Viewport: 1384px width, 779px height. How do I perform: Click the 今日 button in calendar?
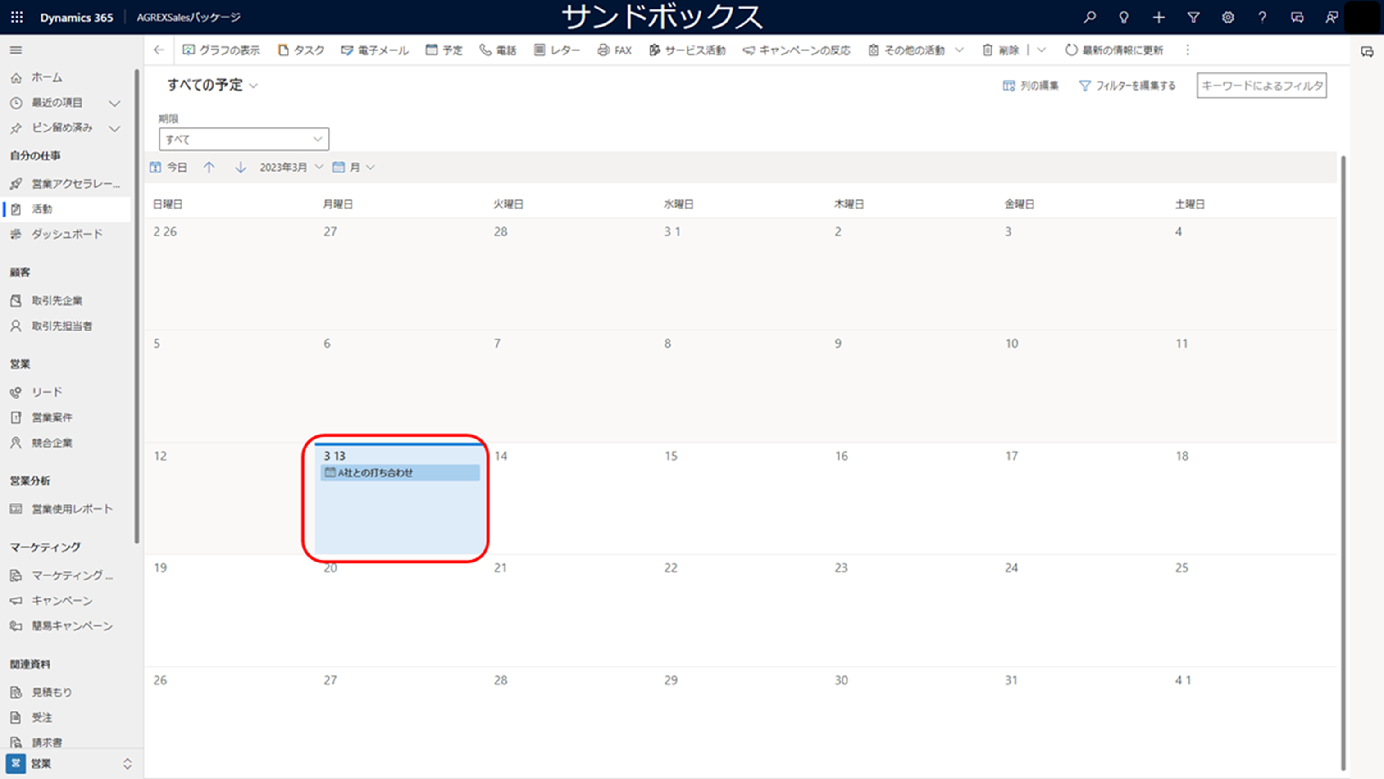click(168, 168)
